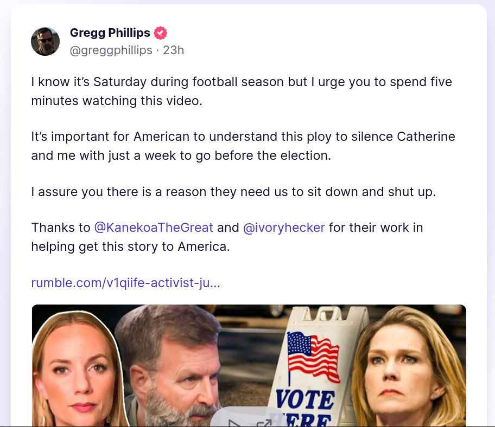Screen dimensions: 495x427
Task: Open the rumble.com video link
Action: 125,283
